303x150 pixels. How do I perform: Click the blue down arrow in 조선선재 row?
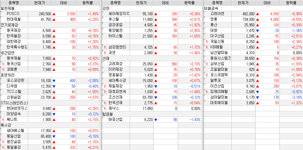coord(156,98)
